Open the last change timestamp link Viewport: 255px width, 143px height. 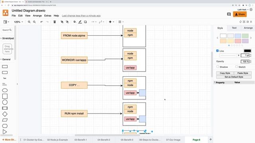click(x=81, y=16)
